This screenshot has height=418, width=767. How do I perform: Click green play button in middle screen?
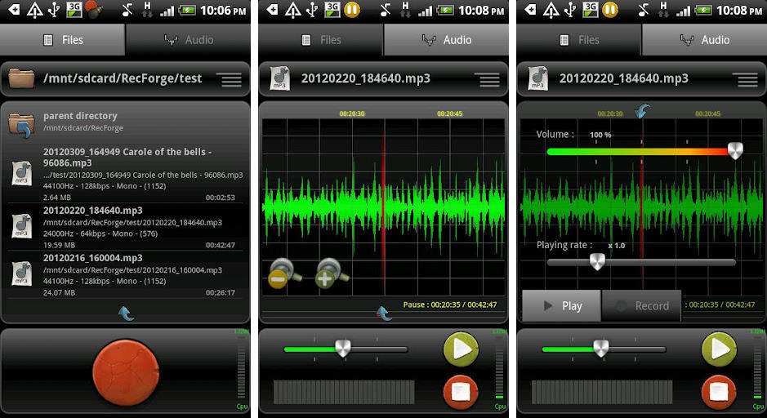[461, 349]
